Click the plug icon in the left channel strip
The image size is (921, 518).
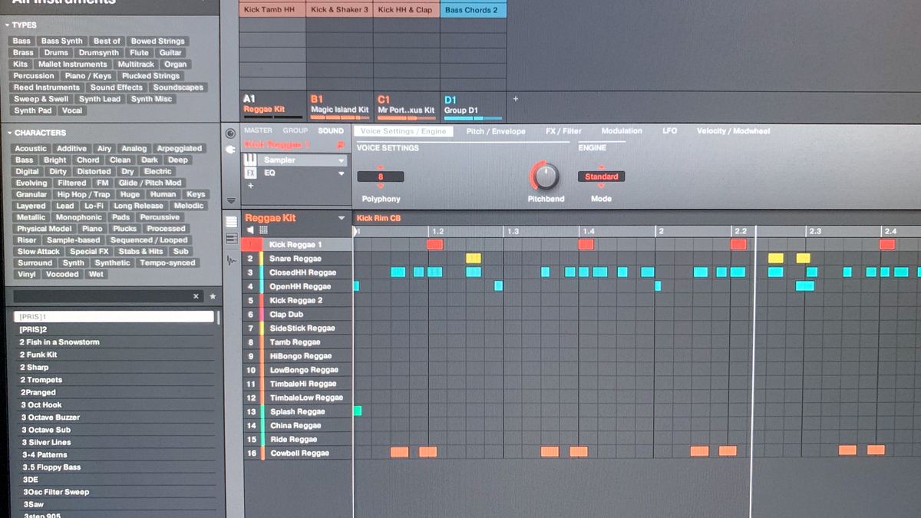[x=233, y=150]
